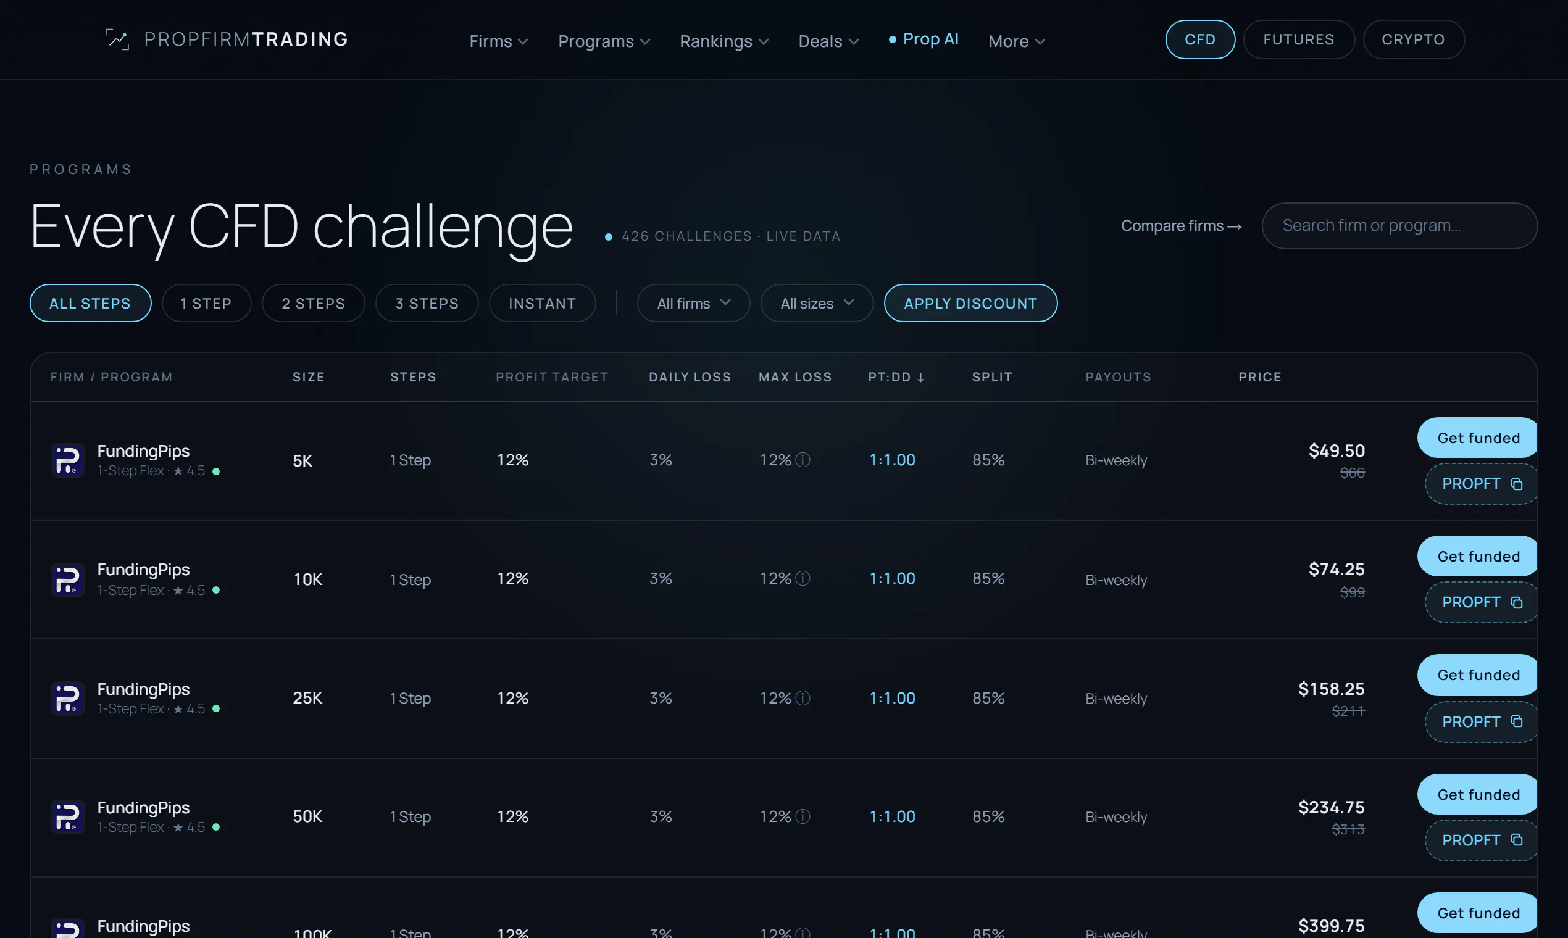Viewport: 1568px width, 938px height.
Task: Click the search firm or program field
Action: click(x=1399, y=226)
